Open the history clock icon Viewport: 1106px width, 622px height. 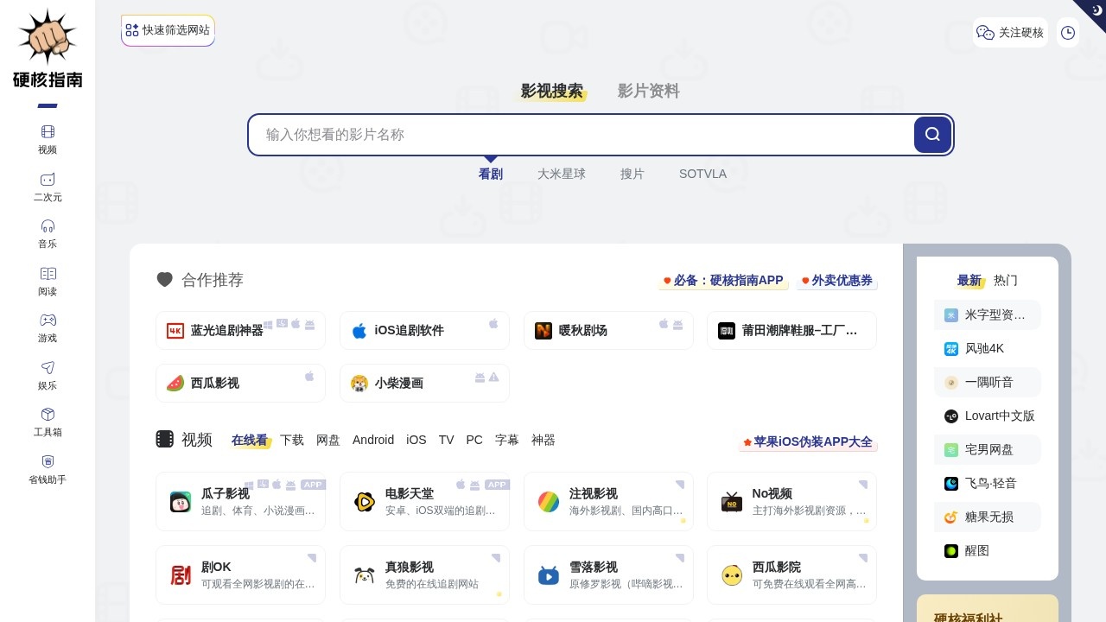(x=1068, y=33)
